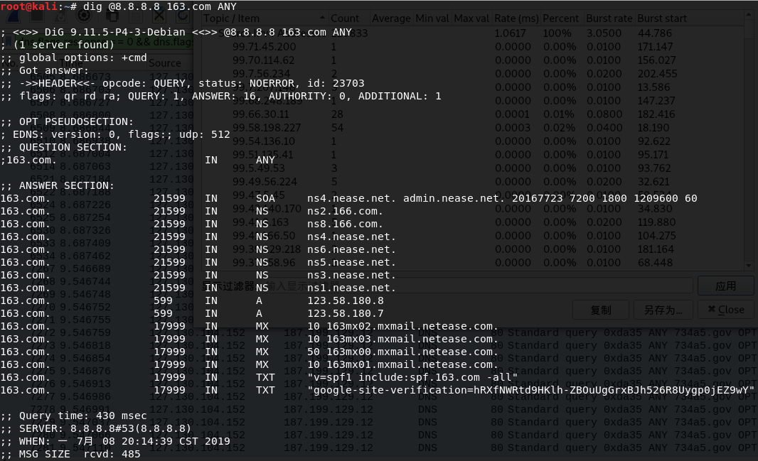Sort by the Average column header
This screenshot has height=461, width=758.
[391, 18]
